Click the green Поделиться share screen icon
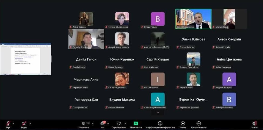The height and width of the screenshot is (130, 263). (x=136, y=123)
